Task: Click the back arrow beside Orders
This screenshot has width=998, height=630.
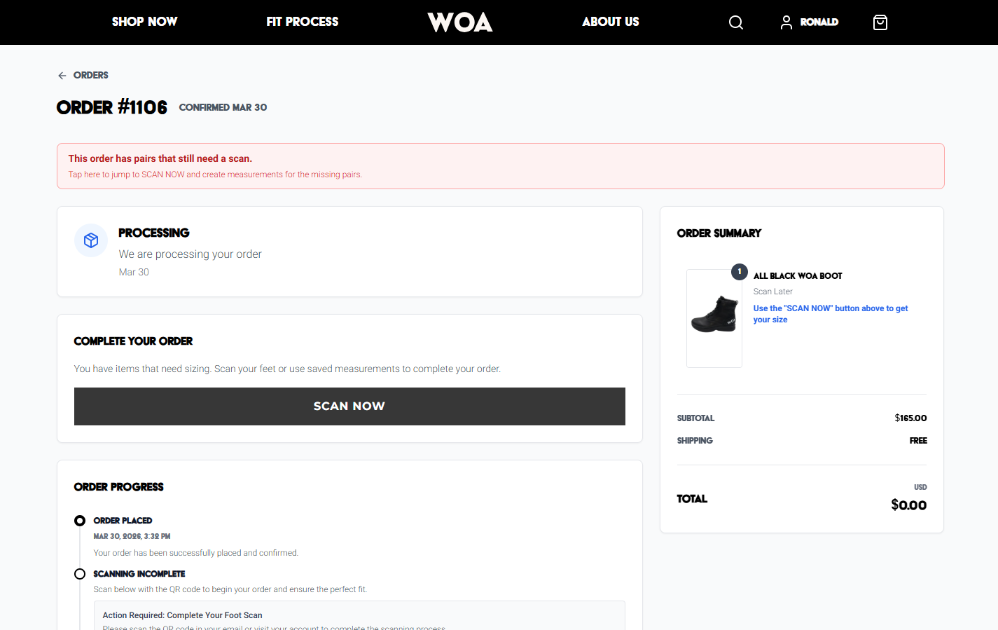Action: tap(62, 76)
